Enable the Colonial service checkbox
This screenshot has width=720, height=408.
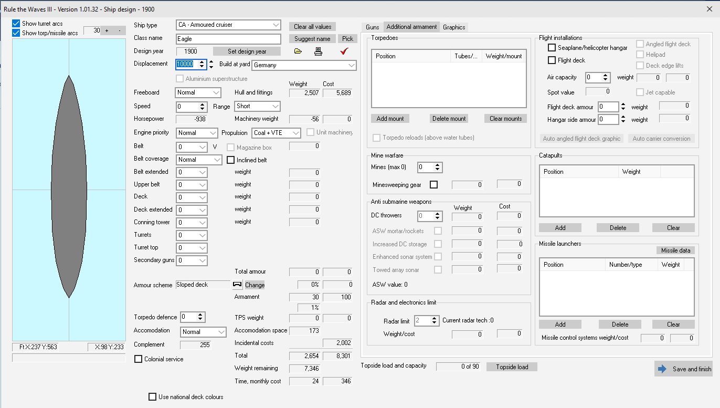coord(139,359)
